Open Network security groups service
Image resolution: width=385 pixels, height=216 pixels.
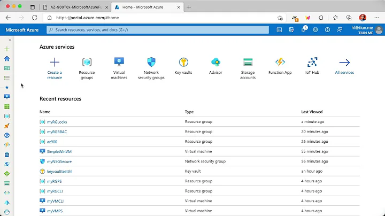coord(151,68)
